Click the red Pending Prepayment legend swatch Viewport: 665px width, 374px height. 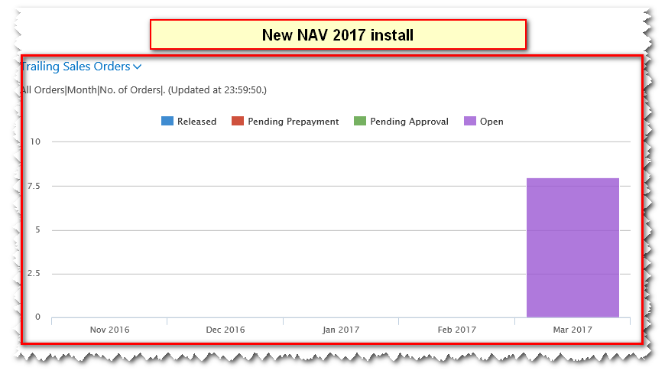(238, 122)
